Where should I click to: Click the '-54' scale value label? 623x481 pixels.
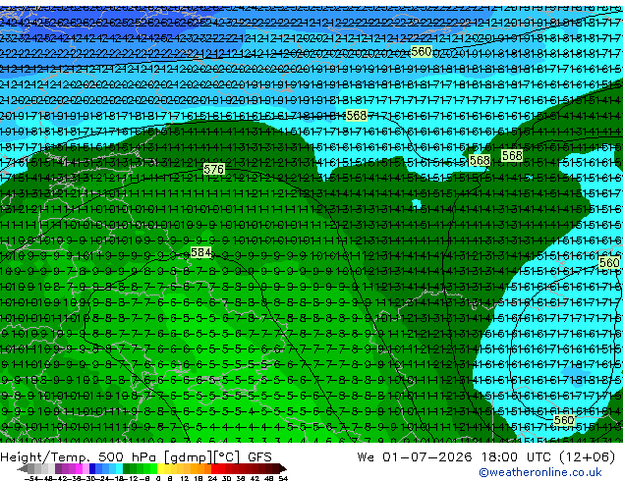[x=31, y=478]
